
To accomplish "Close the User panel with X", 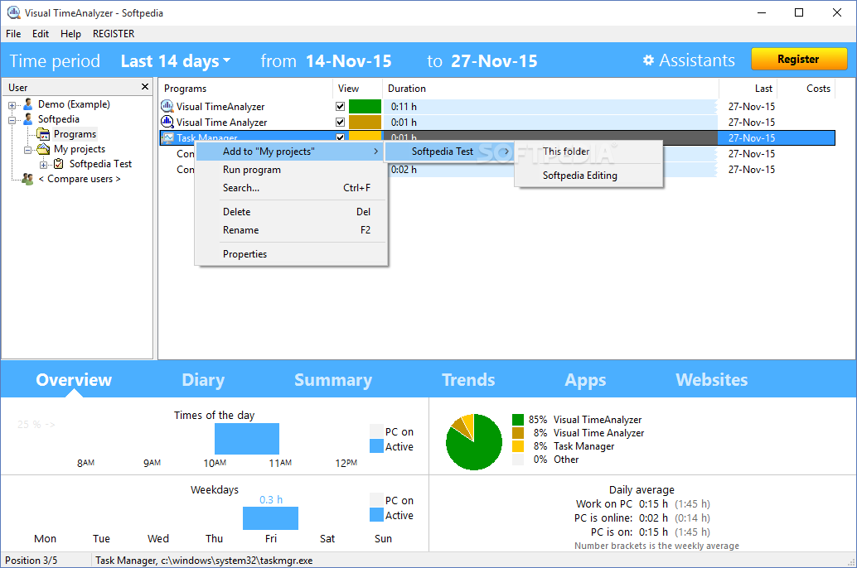I will coord(145,86).
